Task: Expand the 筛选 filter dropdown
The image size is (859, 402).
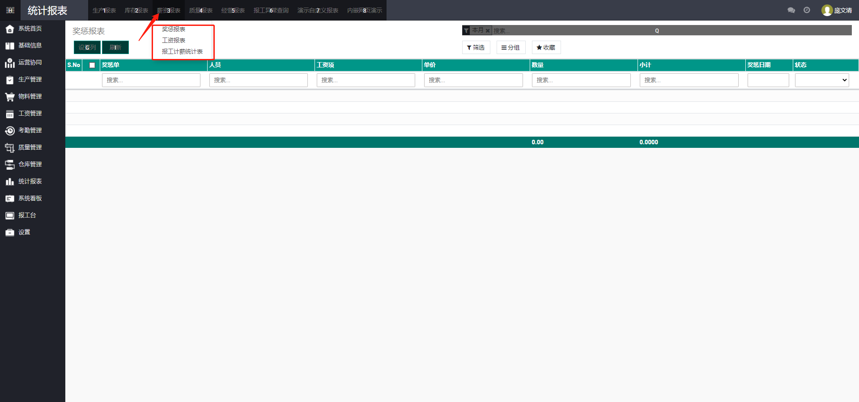Action: point(476,47)
